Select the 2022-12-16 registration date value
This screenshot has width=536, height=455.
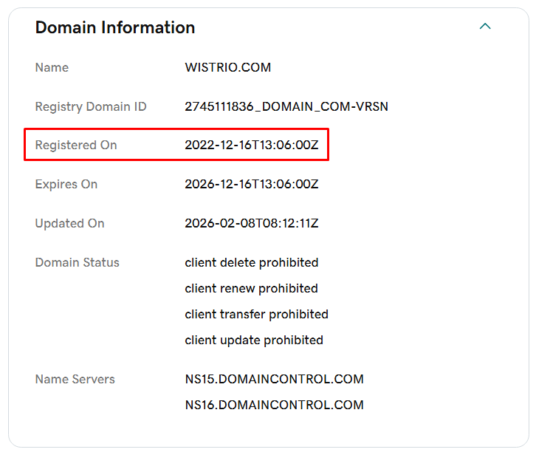tap(251, 146)
